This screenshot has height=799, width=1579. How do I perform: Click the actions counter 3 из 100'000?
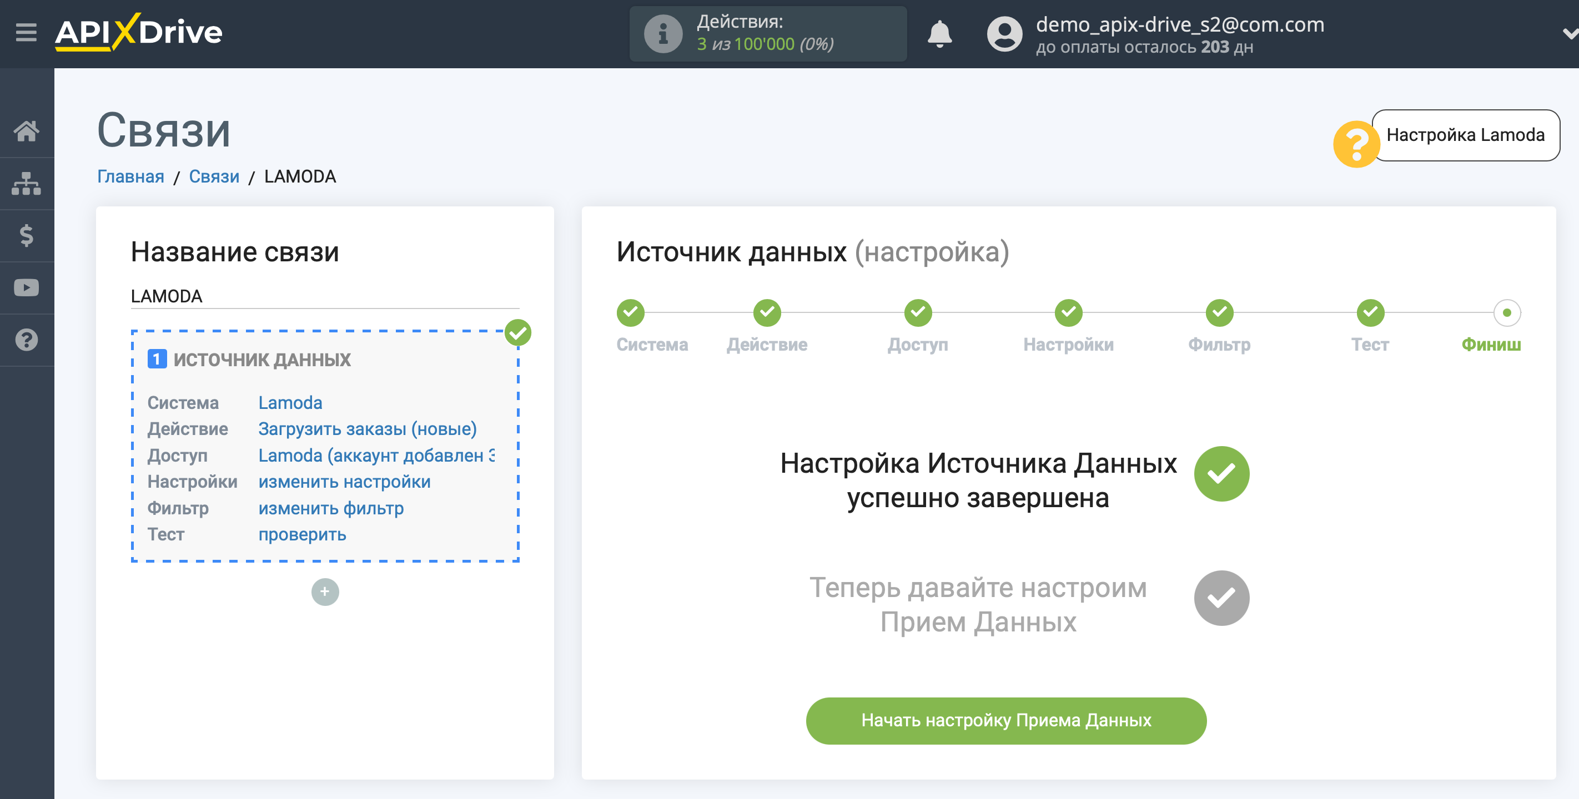[x=765, y=44]
